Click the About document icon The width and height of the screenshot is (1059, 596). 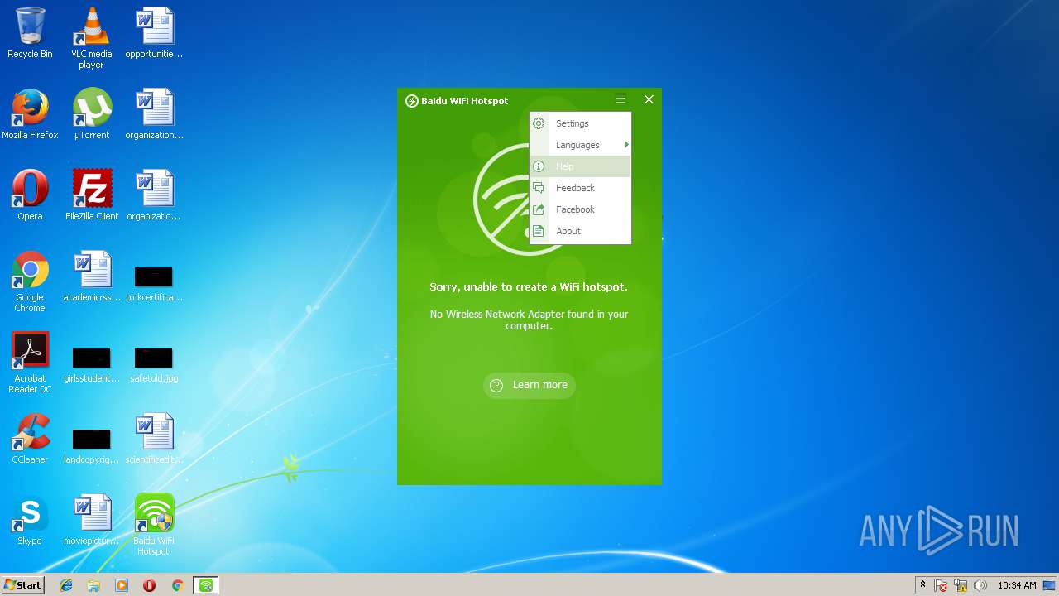[539, 231]
